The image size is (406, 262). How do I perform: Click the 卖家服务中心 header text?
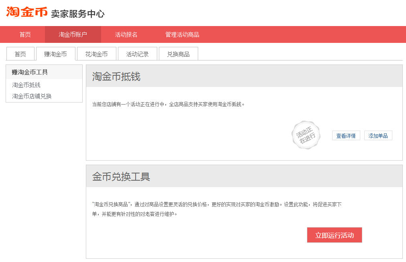coord(78,14)
